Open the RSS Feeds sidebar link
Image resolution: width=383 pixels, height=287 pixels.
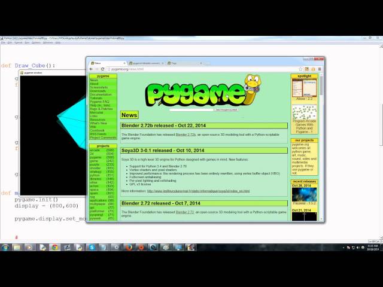[98, 134]
